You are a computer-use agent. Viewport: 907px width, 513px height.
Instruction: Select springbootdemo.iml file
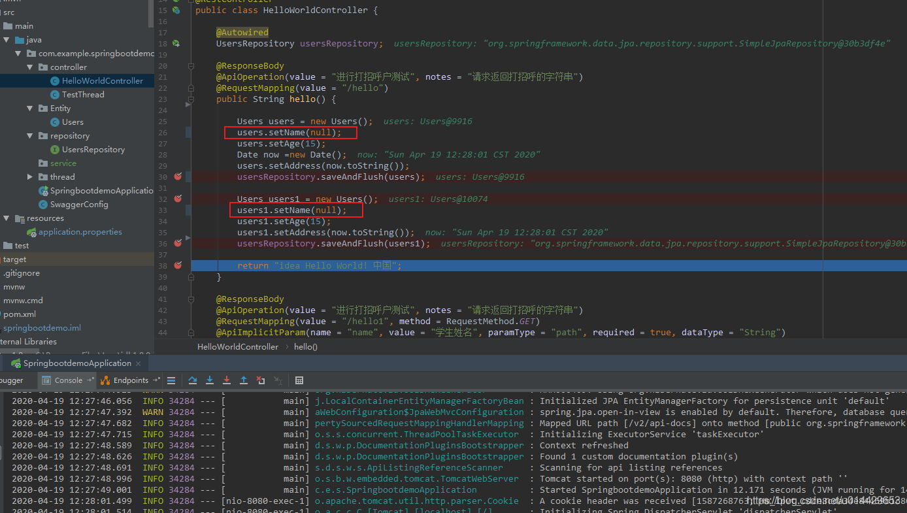click(42, 328)
